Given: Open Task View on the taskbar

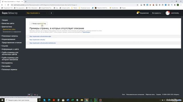Looking at the screenshot, I should (x=39, y=100).
